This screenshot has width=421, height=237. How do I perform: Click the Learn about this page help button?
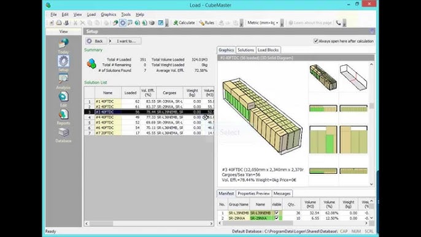click(310, 23)
